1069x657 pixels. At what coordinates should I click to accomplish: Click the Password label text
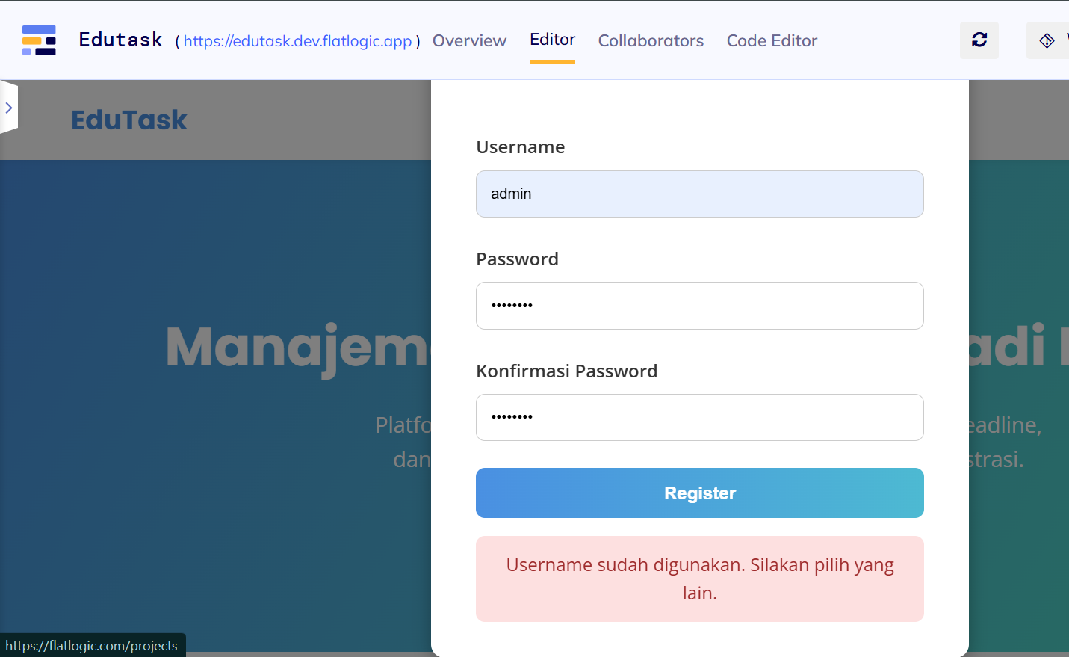(x=517, y=259)
